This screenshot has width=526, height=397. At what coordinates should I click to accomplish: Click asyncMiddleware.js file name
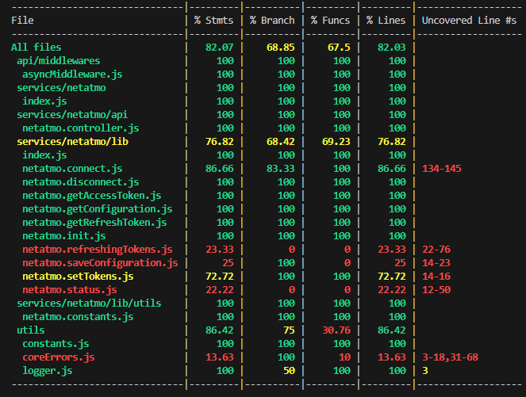pyautogui.click(x=71, y=74)
